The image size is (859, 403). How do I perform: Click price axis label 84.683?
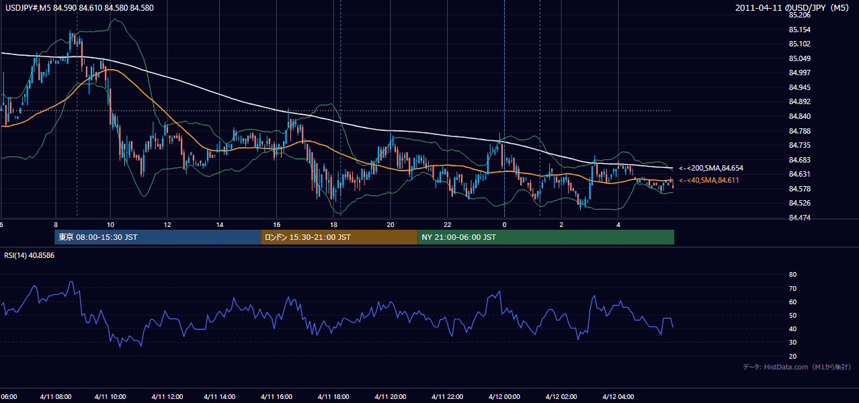(x=799, y=160)
